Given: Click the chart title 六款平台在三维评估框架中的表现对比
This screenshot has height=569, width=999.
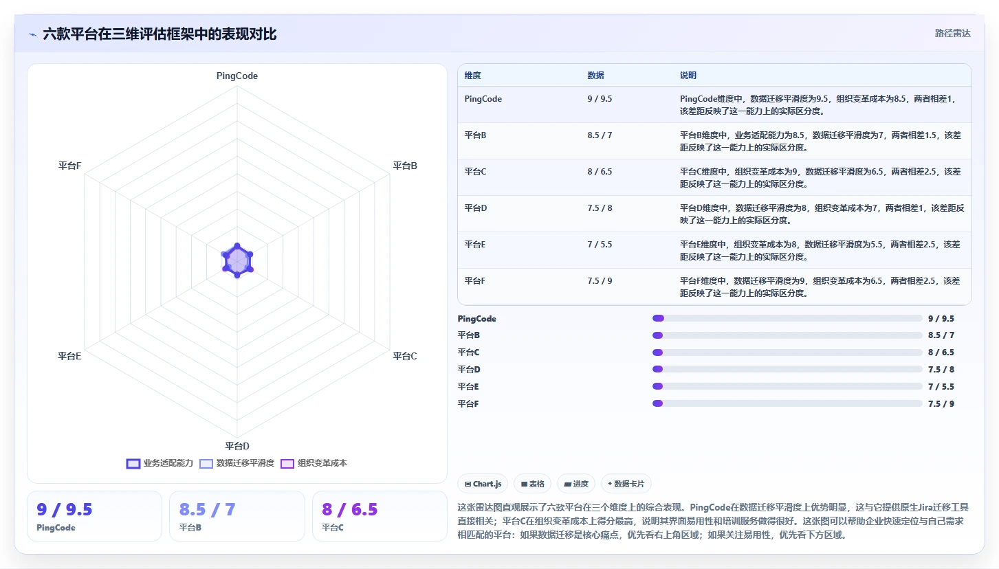Looking at the screenshot, I should [x=160, y=34].
